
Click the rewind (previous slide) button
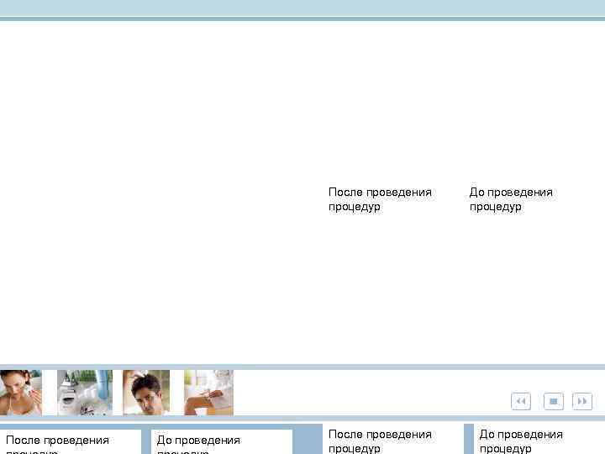pyautogui.click(x=520, y=401)
